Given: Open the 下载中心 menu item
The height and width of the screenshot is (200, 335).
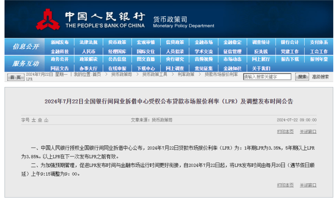Looking at the screenshot, I should pyautogui.click(x=146, y=68).
